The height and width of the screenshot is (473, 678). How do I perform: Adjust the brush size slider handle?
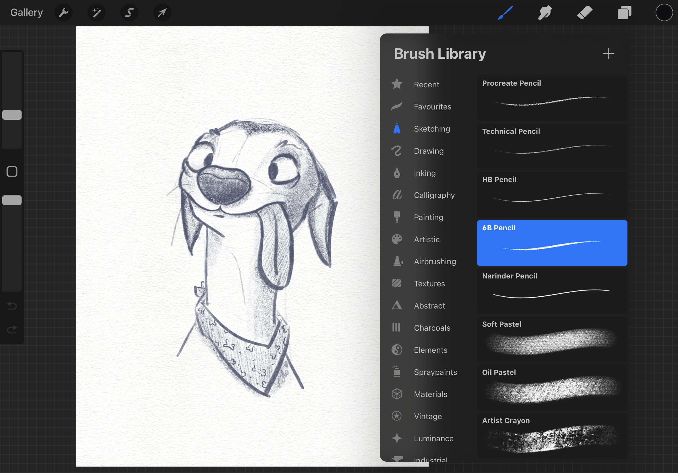point(12,115)
